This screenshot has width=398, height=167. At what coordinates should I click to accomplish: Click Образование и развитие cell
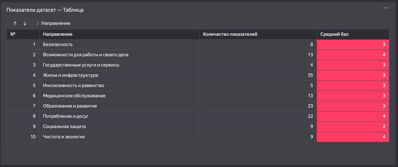(x=119, y=106)
